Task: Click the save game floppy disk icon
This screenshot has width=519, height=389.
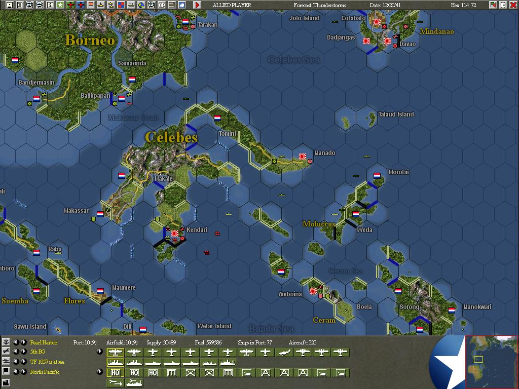Action: coord(10,5)
